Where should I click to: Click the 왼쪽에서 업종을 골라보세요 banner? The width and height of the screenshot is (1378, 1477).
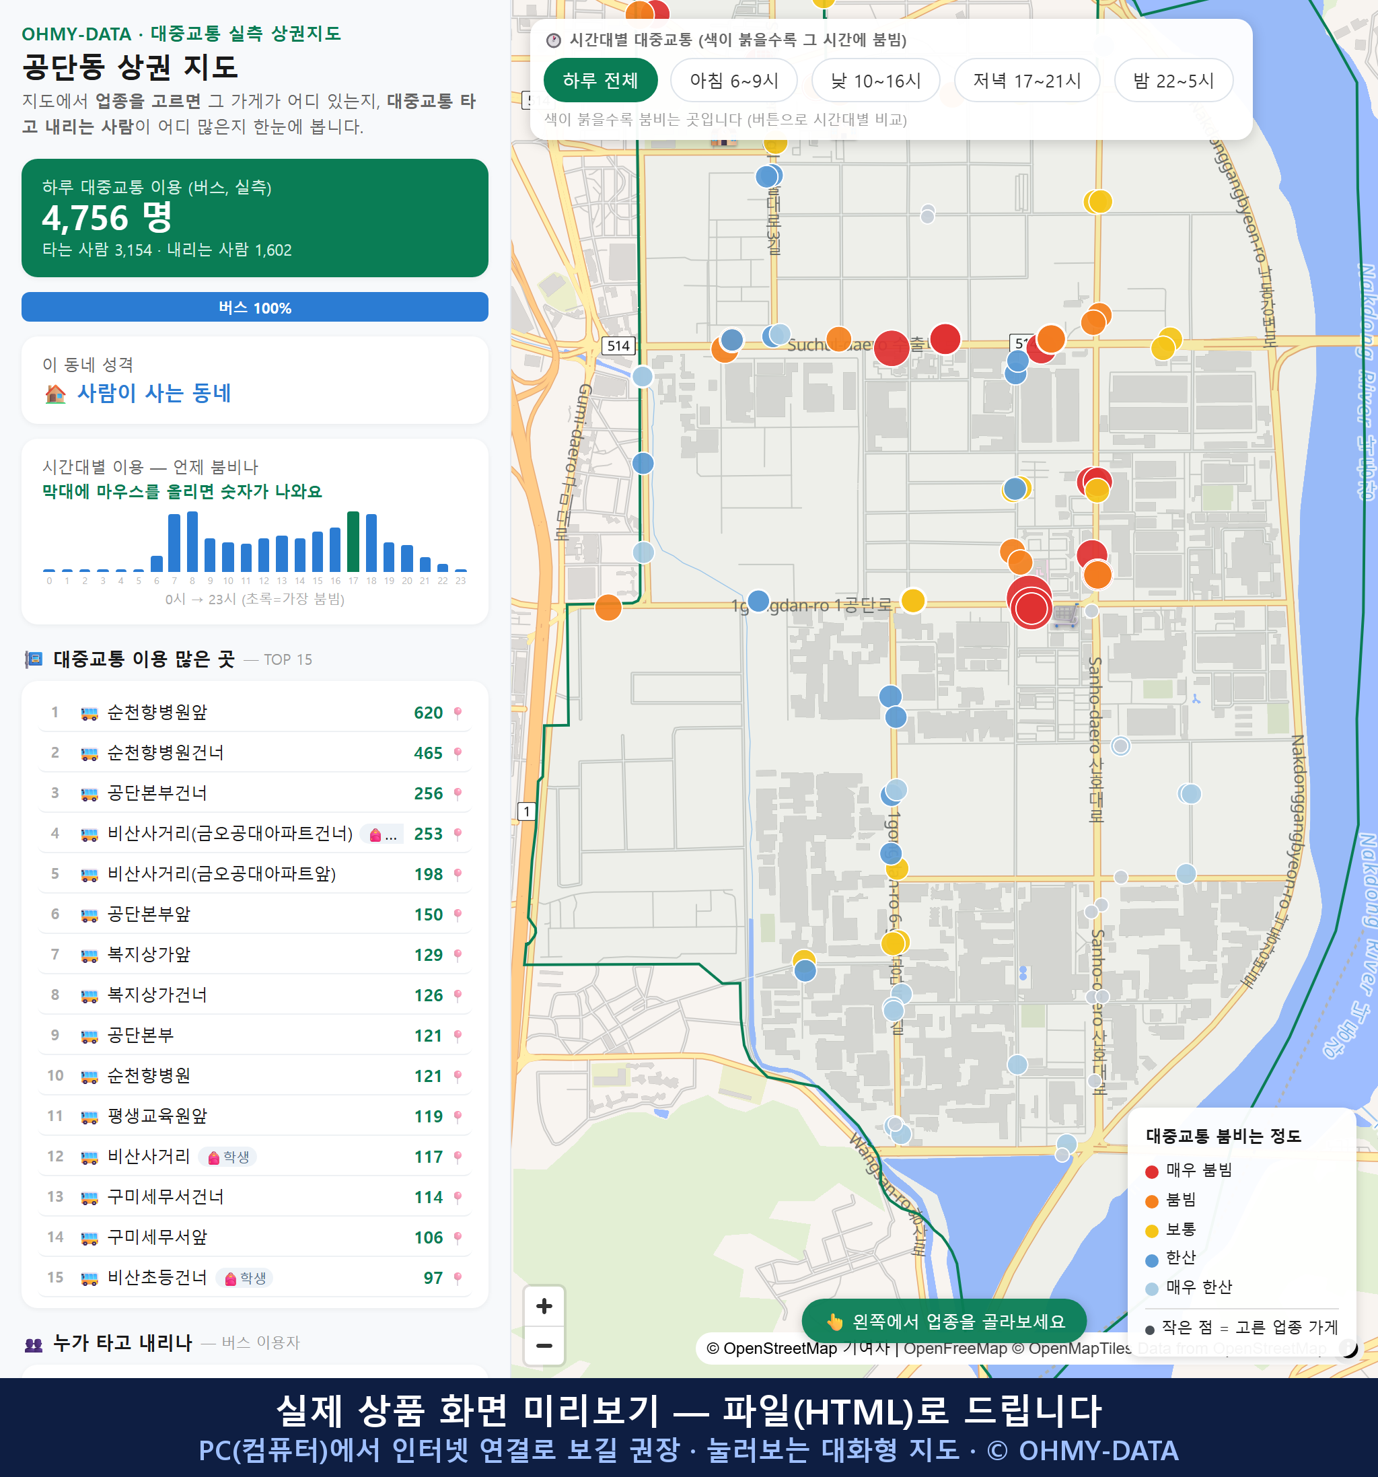(944, 1321)
